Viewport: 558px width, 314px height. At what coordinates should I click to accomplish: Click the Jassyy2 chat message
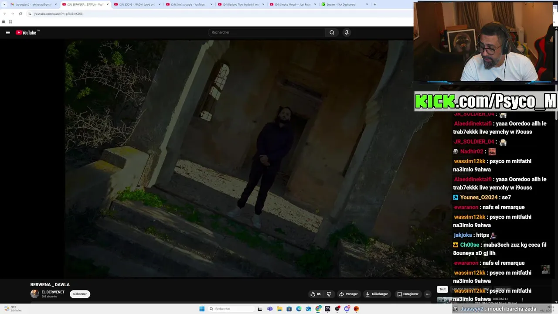point(498,309)
